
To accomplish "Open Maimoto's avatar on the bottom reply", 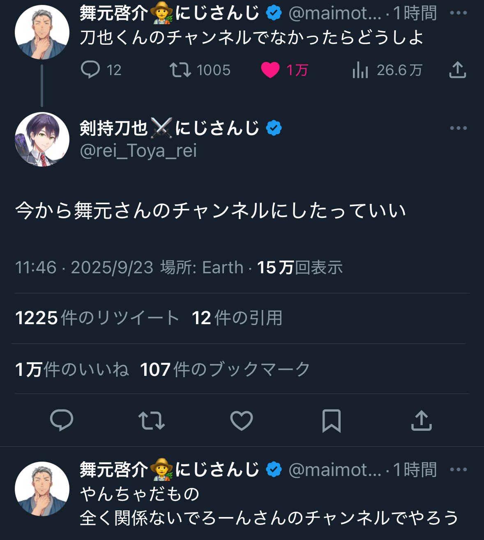I will coord(42,489).
